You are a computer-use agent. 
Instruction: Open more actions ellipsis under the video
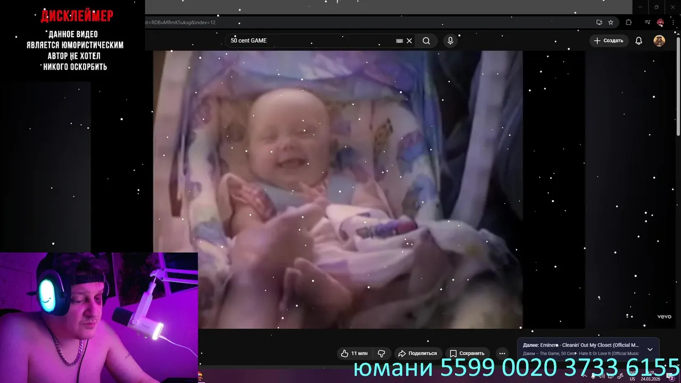point(502,353)
